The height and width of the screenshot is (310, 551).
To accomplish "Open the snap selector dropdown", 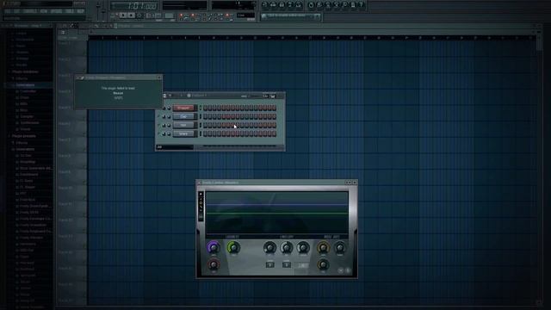I will pos(245,15).
